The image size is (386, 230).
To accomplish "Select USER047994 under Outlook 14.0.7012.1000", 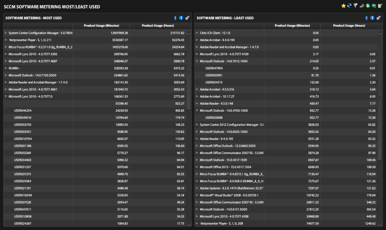I will (x=286, y=68).
